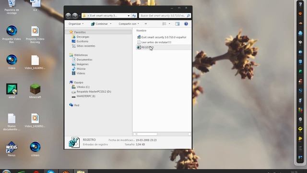Viewport: 307px width, 173px height.
Task: Select the Minecraft desktop icon
Action: pos(35,91)
